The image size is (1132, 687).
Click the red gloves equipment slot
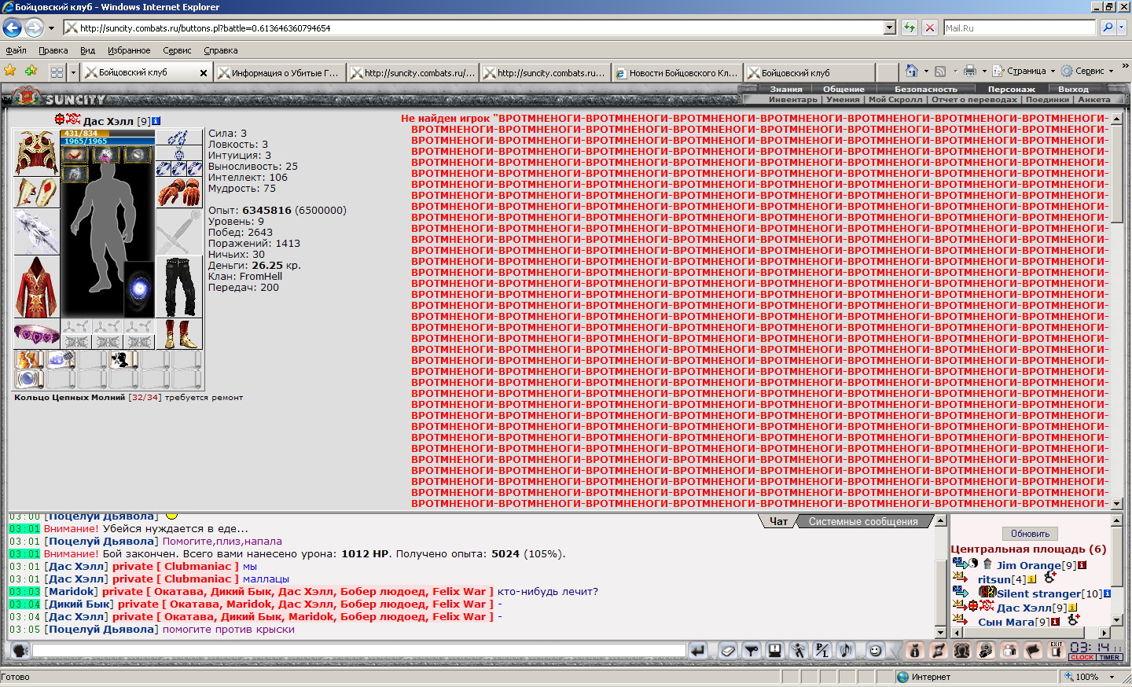pos(178,192)
